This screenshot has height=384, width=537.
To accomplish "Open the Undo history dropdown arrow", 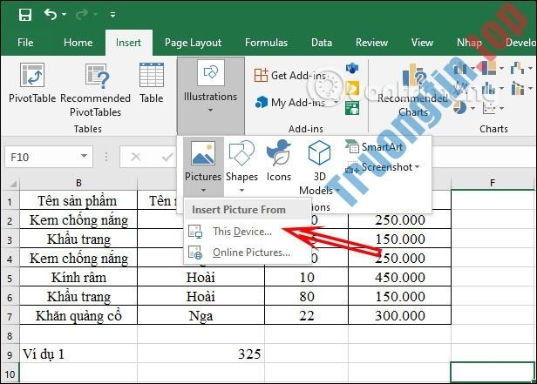I will tap(64, 15).
